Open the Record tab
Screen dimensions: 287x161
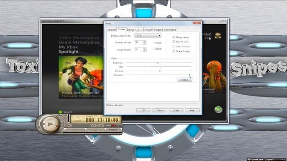click(148, 30)
